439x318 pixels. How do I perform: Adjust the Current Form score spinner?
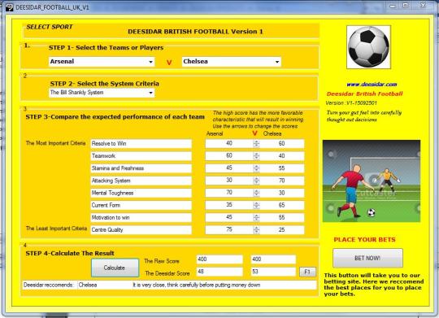point(256,206)
